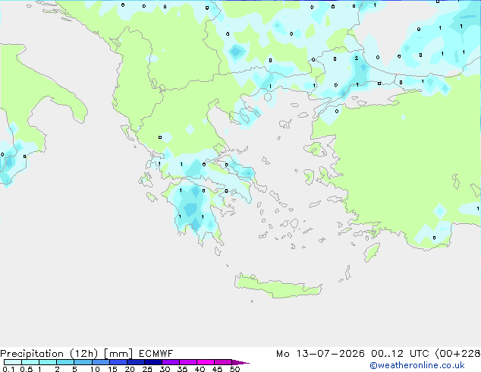Screen dimensions: 481x372
Task: Click the '2' precipitation value on map
Action: tap(356, 58)
